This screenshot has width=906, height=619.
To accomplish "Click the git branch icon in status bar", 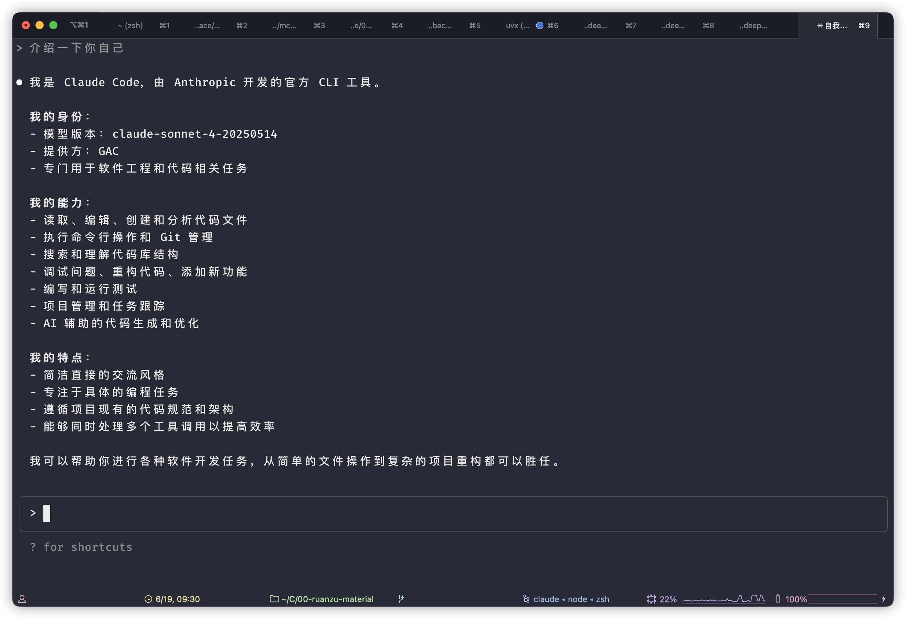I will point(401,599).
